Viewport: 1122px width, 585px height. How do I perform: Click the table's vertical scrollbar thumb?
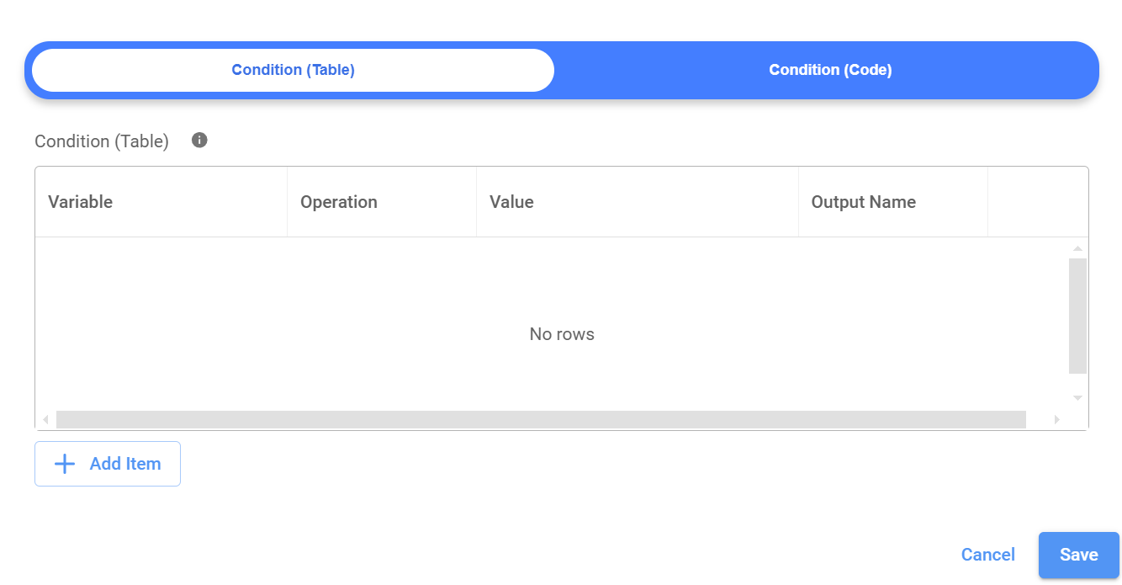pos(1077,316)
